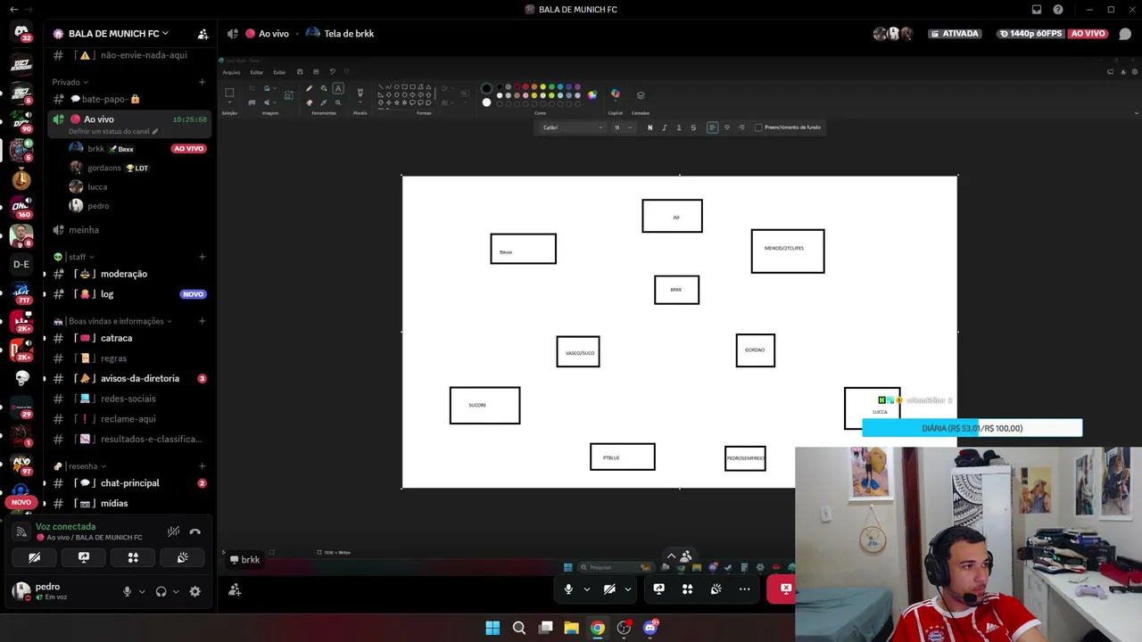Open Discord taskbar icon

(650, 628)
